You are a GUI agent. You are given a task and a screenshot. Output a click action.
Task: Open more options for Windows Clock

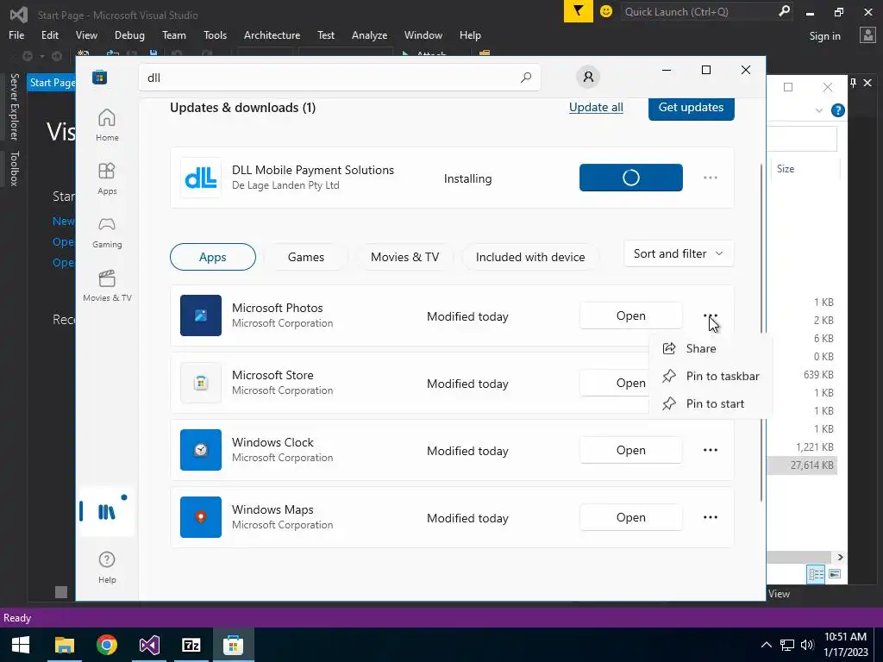click(x=711, y=450)
